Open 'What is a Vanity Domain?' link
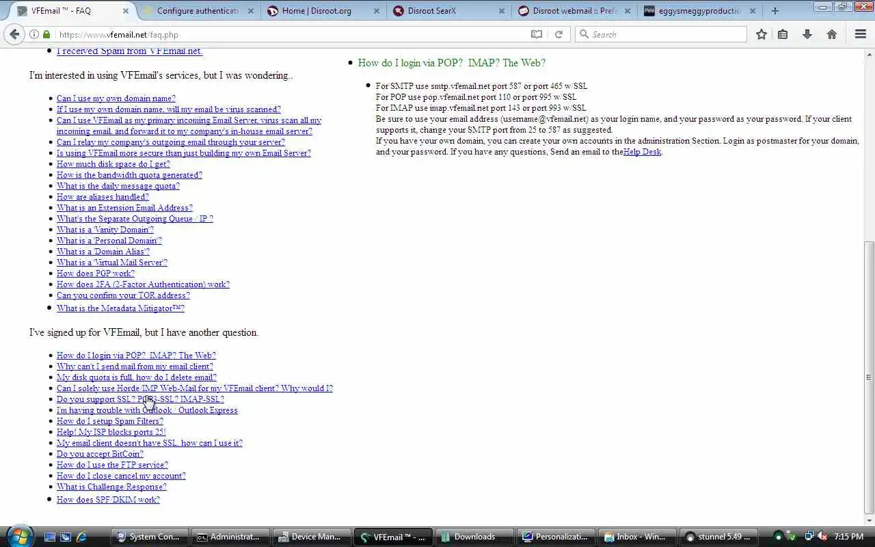The image size is (875, 547). pos(105,230)
